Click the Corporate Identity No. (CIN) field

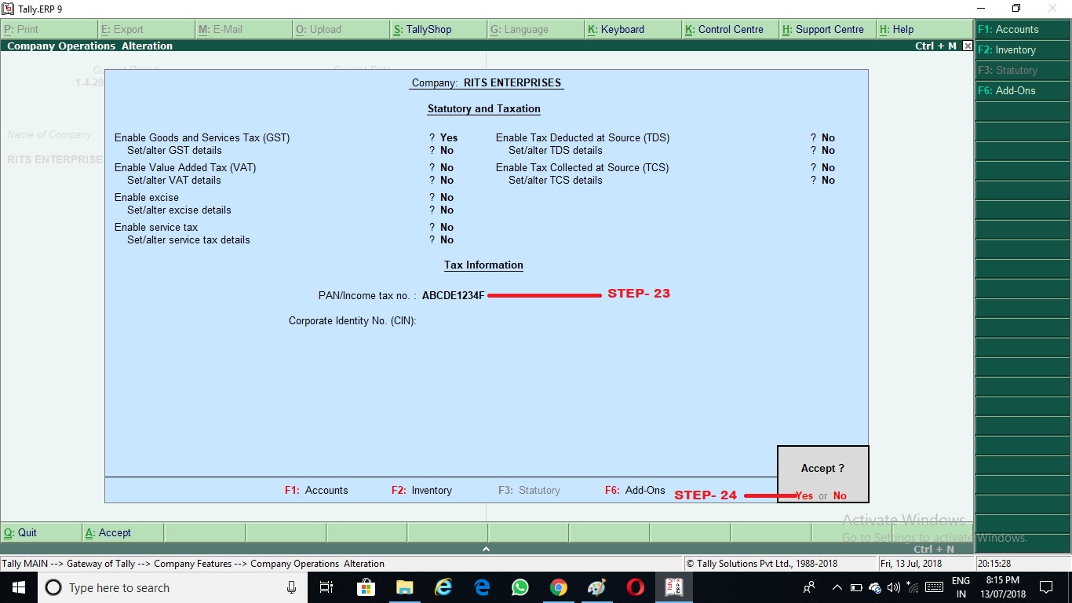tap(352, 321)
